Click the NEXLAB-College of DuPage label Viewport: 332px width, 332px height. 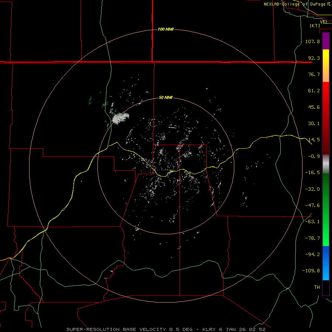[x=297, y=4]
